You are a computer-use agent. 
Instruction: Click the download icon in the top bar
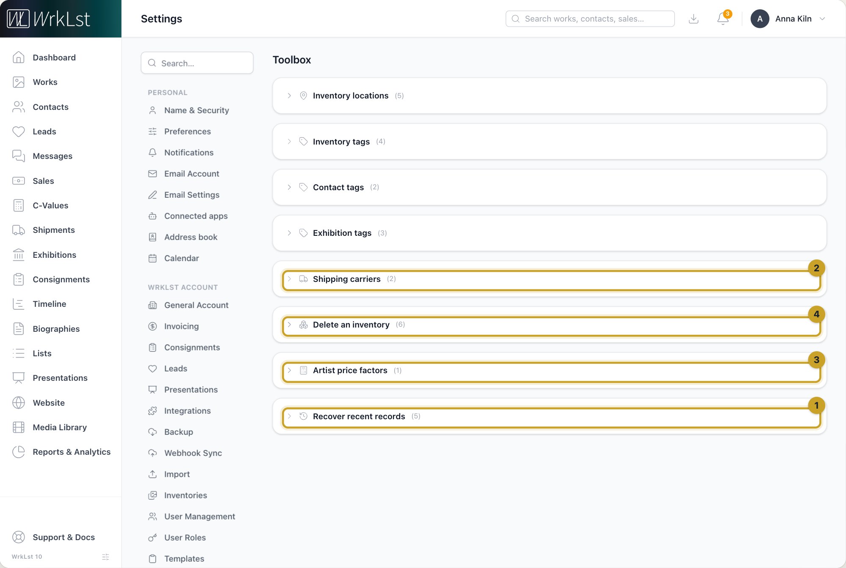pos(694,19)
